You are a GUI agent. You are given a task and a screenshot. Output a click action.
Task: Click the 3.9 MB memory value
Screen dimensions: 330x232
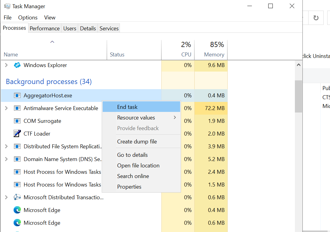click(216, 146)
